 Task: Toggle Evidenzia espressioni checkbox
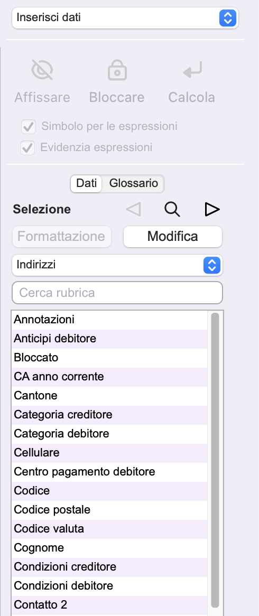point(27,148)
